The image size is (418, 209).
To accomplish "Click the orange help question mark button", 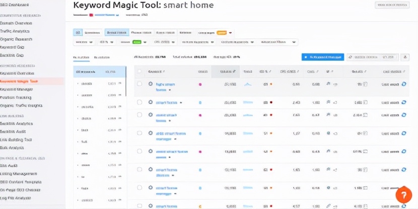I will pyautogui.click(x=403, y=195).
